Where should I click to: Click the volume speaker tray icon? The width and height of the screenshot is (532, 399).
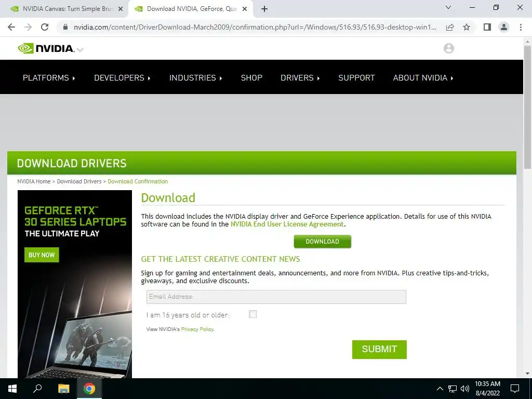click(x=465, y=389)
